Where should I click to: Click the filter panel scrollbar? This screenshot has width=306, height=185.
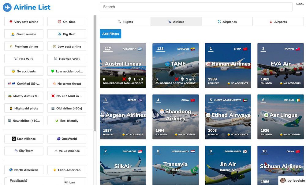point(95,73)
